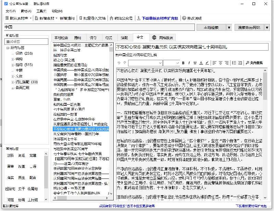Open the text highlight color tool
Screen dimensions: 274x211
pyautogui.click(x=207, y=63)
